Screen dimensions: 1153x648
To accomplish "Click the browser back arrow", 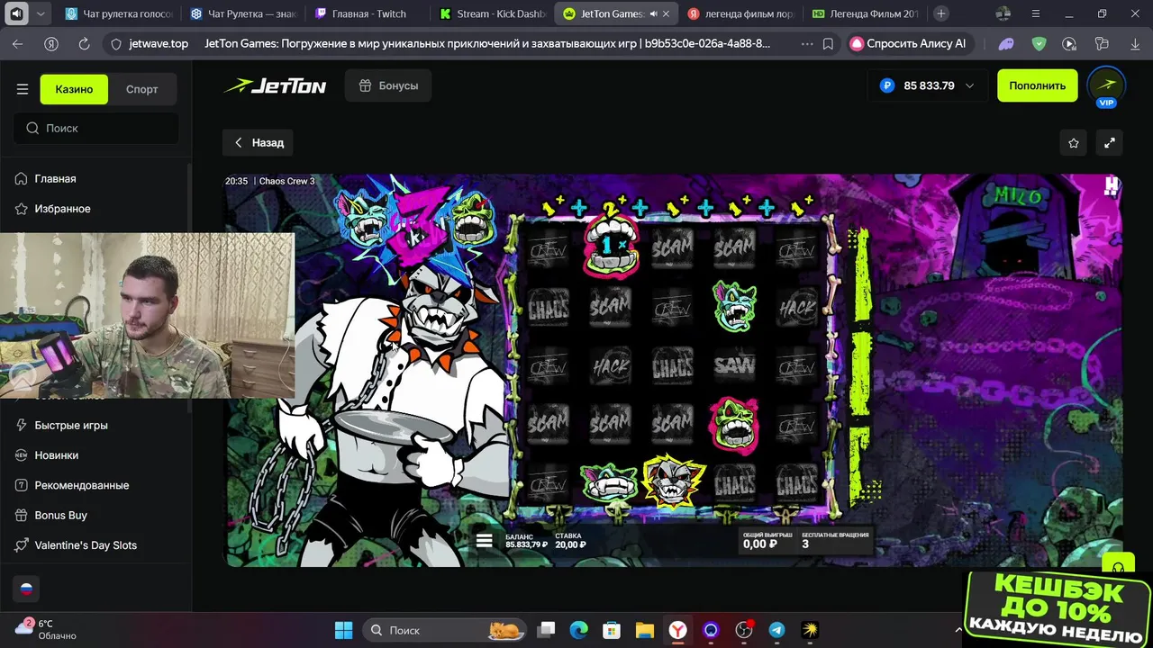I will tap(18, 43).
